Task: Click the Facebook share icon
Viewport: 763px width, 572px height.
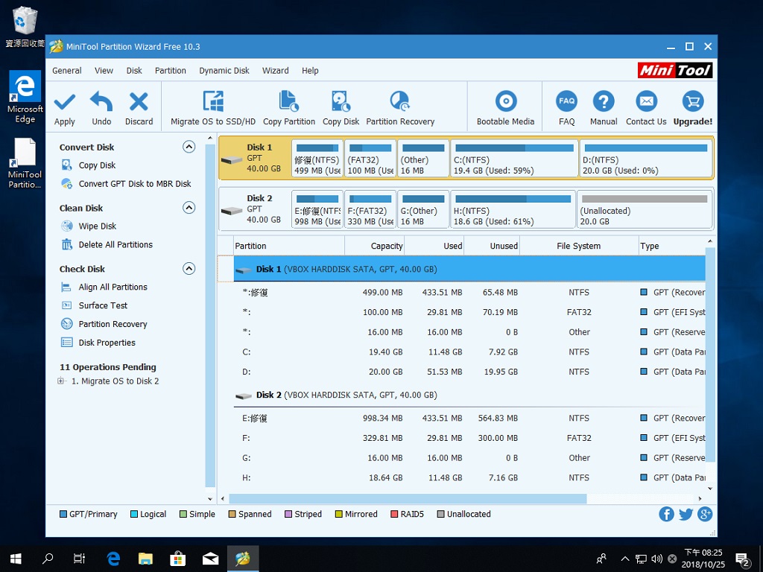Action: coord(666,514)
